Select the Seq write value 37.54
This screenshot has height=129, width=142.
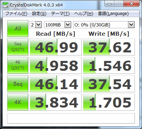(x=109, y=84)
